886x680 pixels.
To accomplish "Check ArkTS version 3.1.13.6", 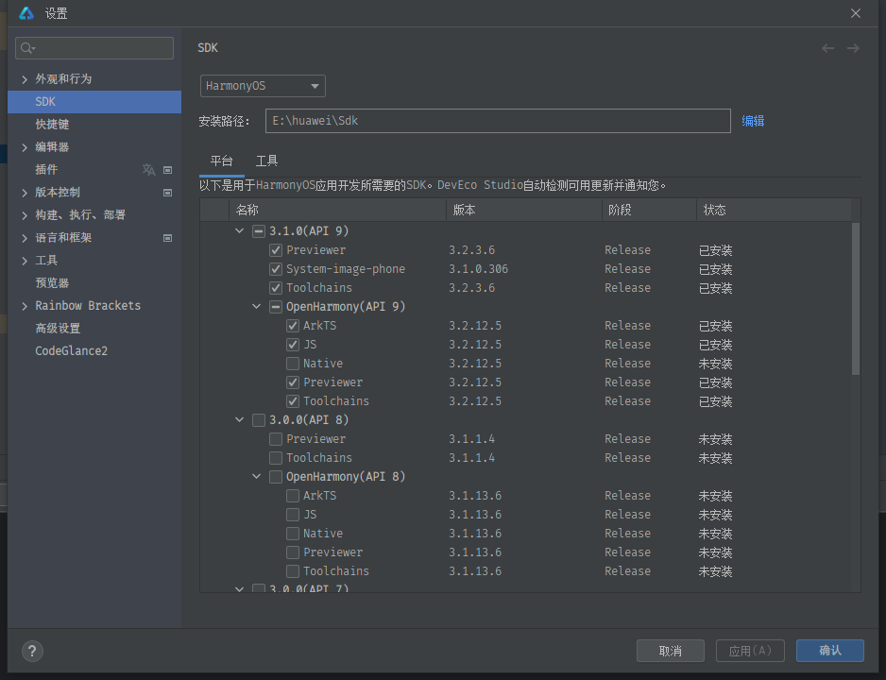I will pos(293,496).
